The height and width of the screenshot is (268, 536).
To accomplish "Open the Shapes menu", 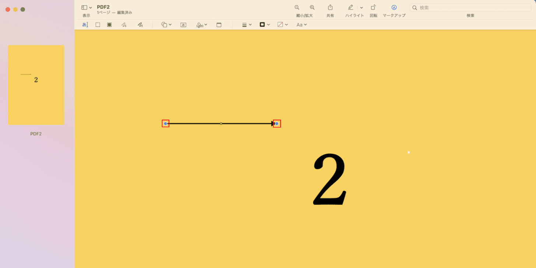I will (166, 25).
